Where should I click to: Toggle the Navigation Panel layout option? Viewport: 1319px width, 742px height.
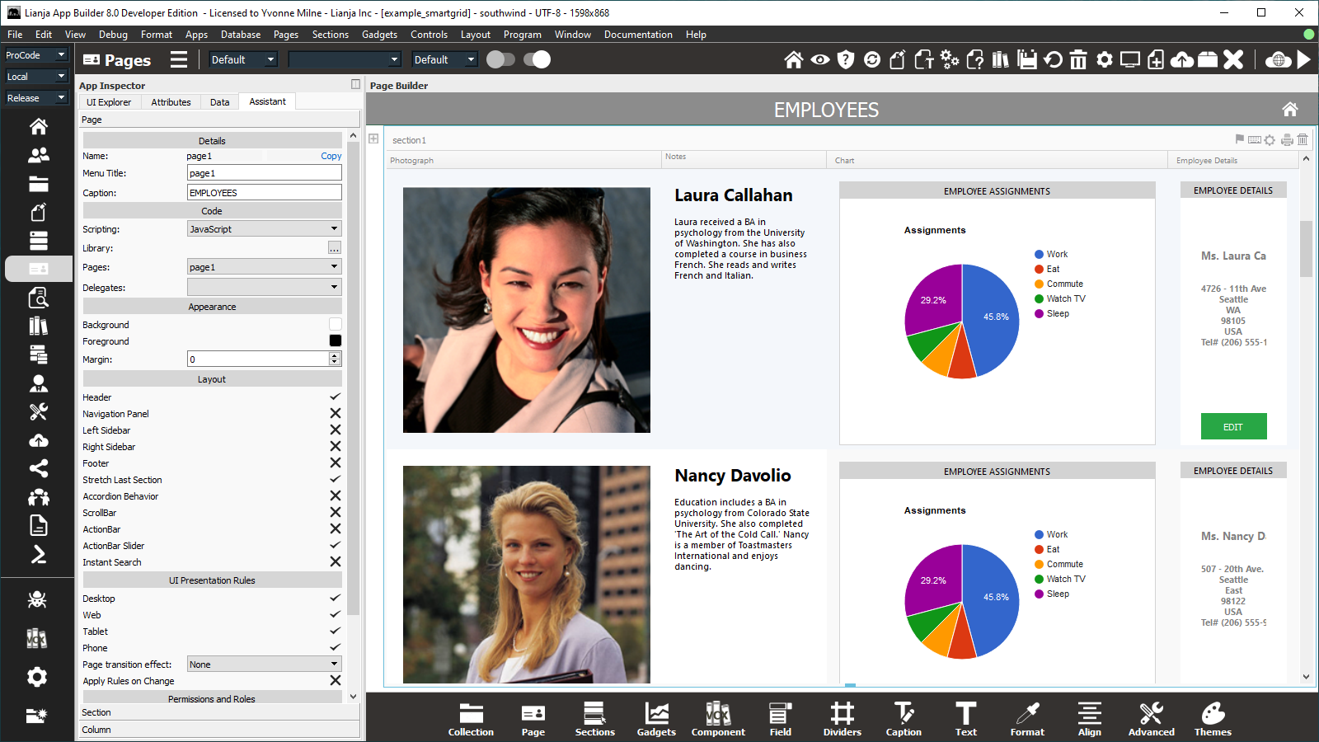tap(335, 414)
